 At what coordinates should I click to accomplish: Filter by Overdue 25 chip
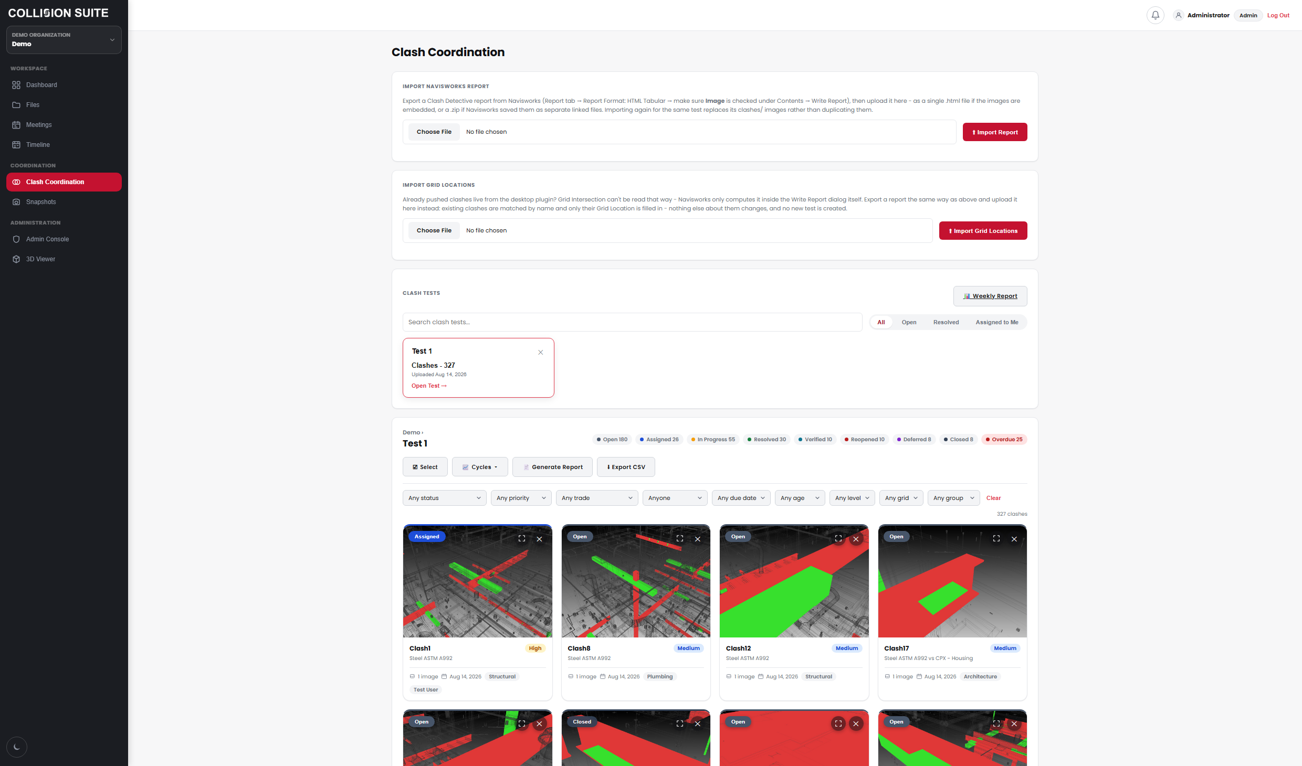[x=1004, y=440]
